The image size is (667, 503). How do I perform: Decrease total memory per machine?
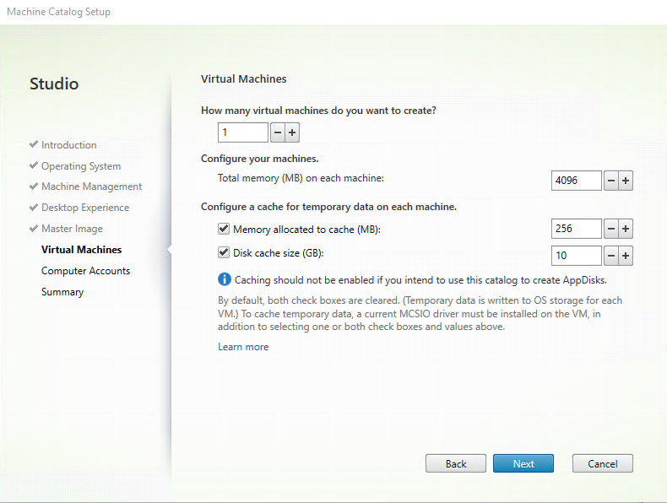tap(611, 181)
